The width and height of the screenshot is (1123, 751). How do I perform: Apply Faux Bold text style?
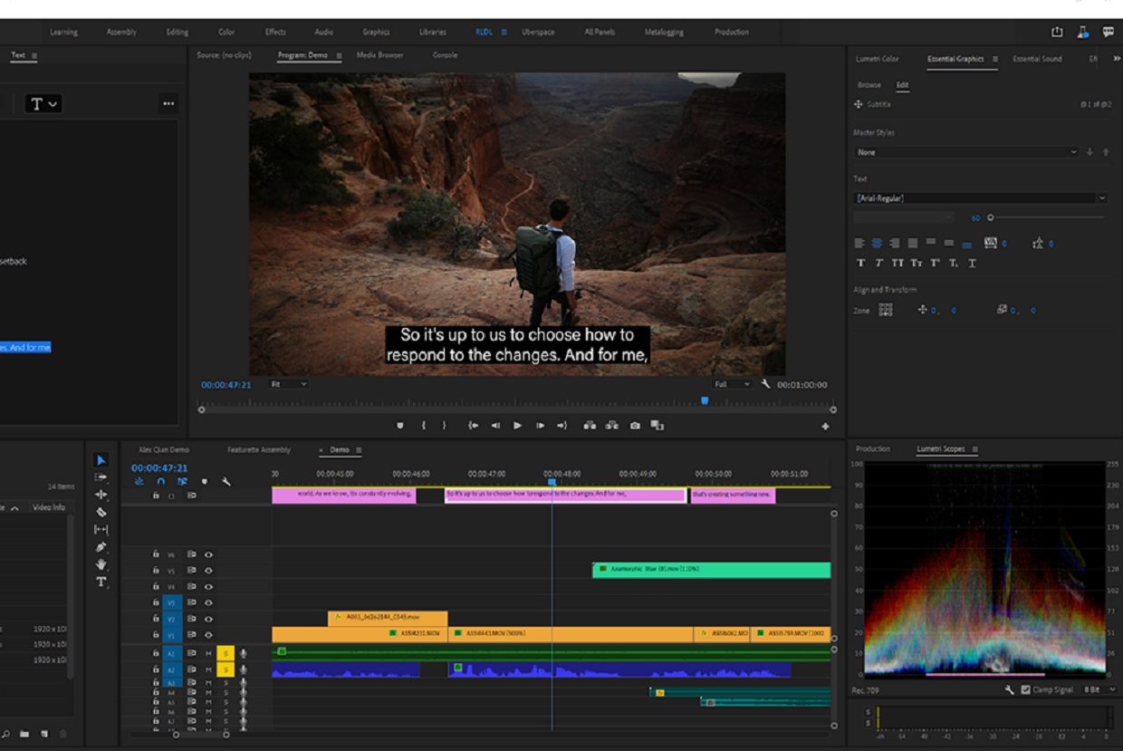click(861, 263)
